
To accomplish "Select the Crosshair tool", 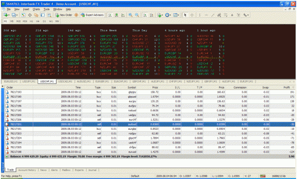I will pyautogui.click(x=192, y=15).
